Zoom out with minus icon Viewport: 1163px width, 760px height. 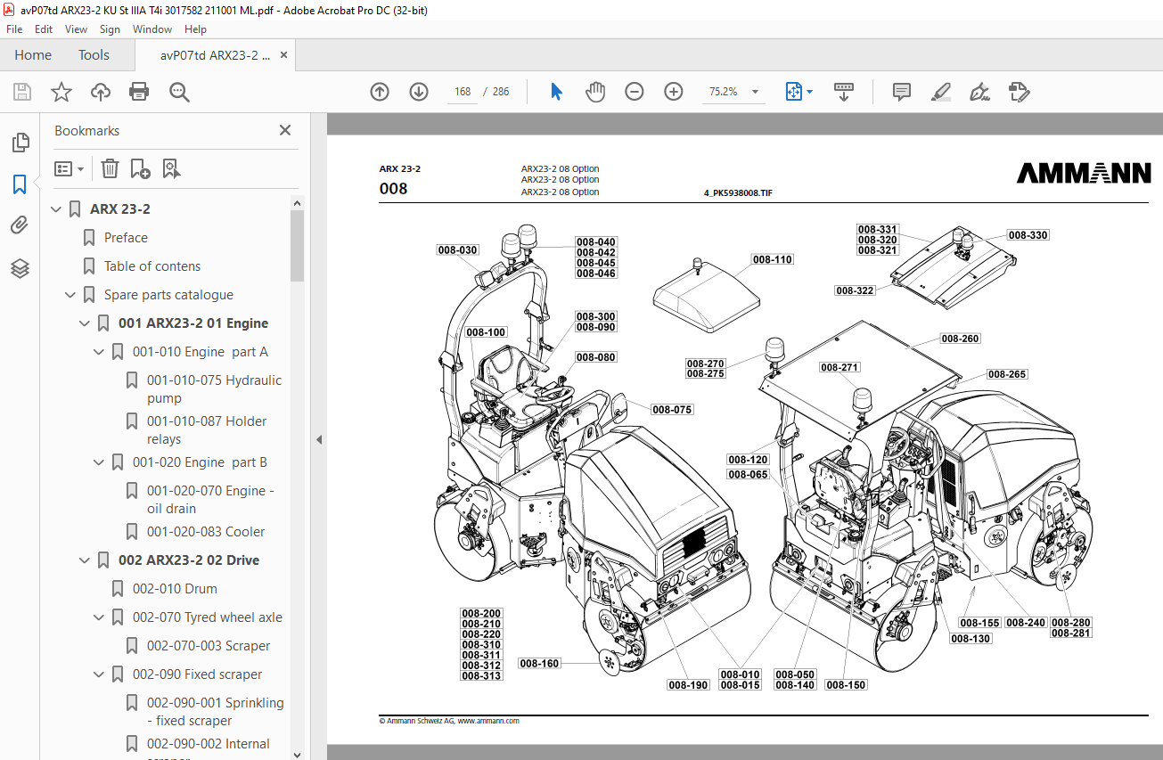(635, 92)
